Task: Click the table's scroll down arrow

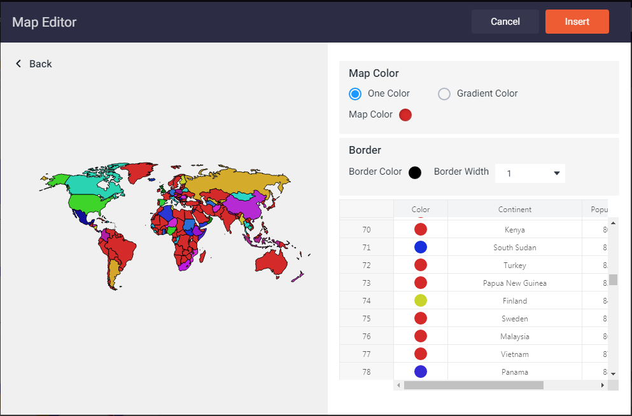Action: point(613,373)
